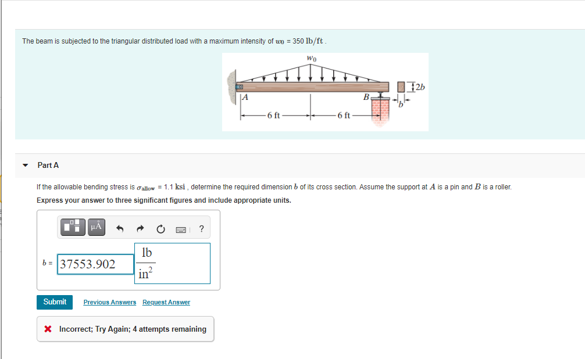The width and height of the screenshot is (585, 359).
Task: Open help via the question mark icon
Action: point(201,228)
